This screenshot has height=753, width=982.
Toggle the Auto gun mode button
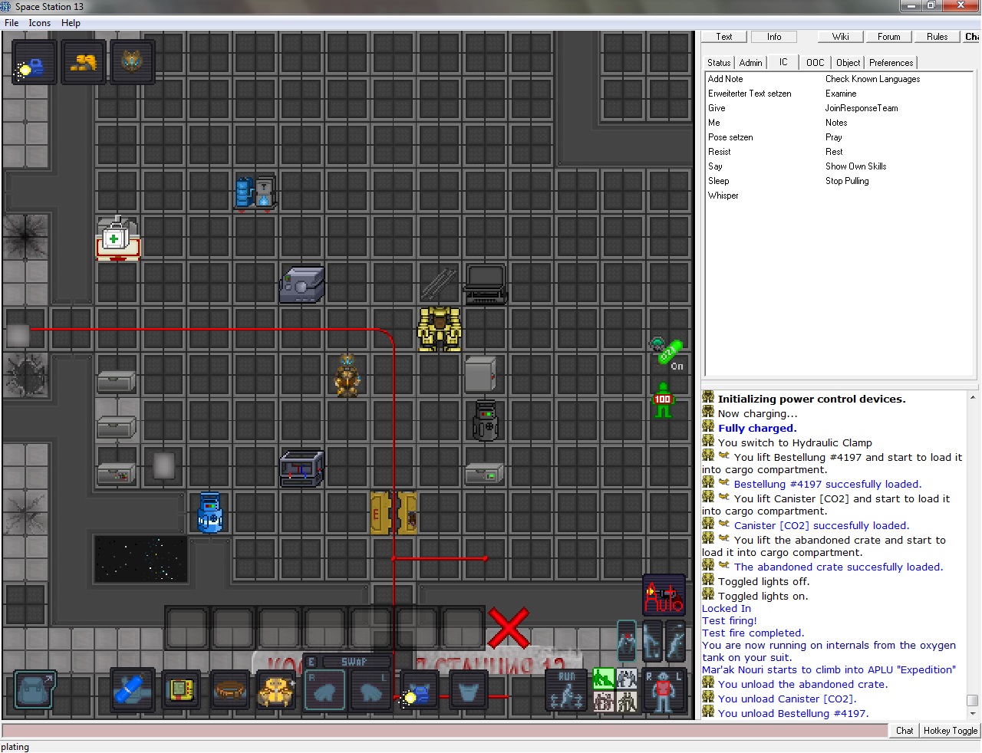[664, 595]
